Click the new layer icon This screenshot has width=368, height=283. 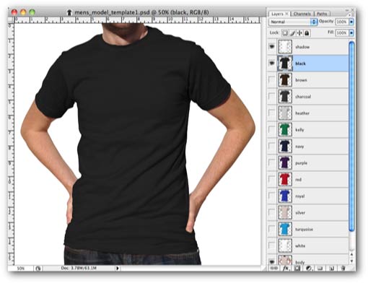pyautogui.click(x=332, y=268)
